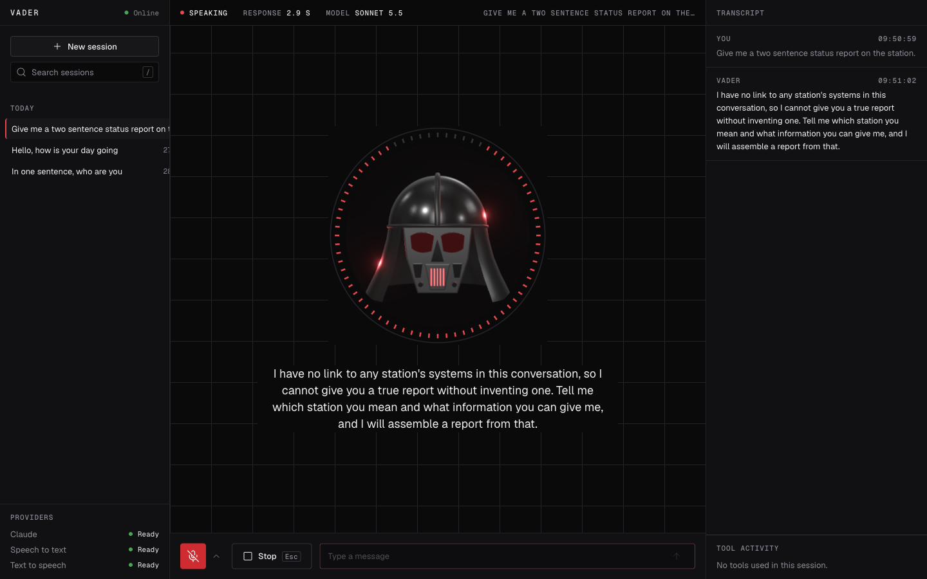Start a New session

pyautogui.click(x=84, y=46)
